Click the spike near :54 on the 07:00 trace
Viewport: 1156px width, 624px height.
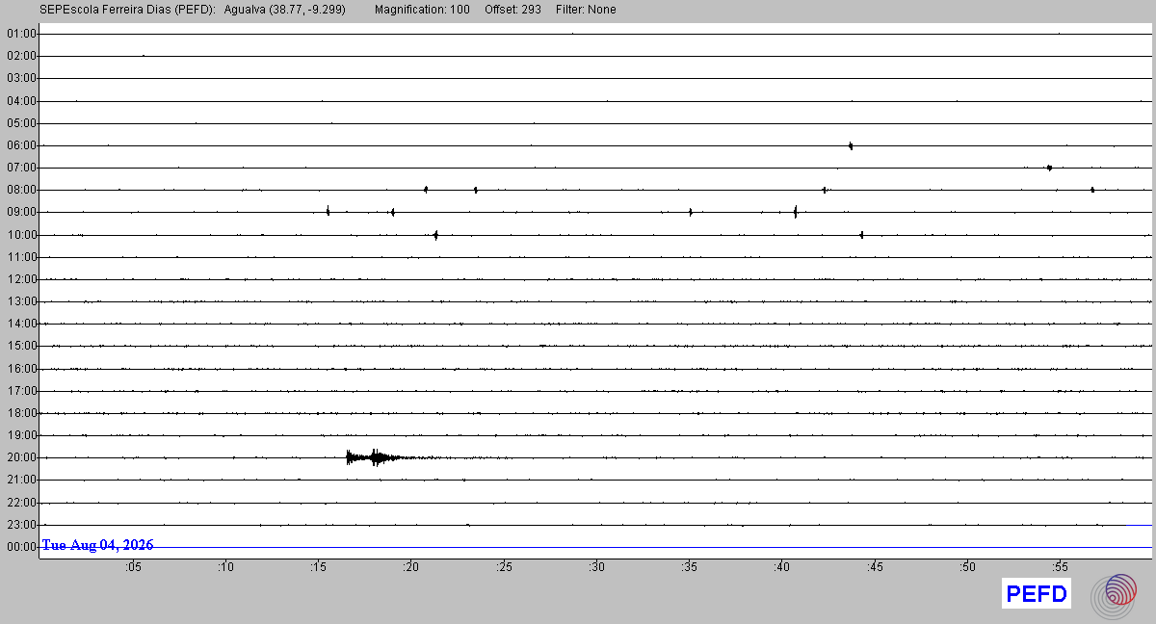point(1049,168)
